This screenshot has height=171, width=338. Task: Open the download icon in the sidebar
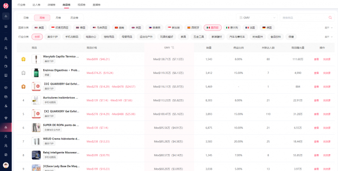coord(6,16)
